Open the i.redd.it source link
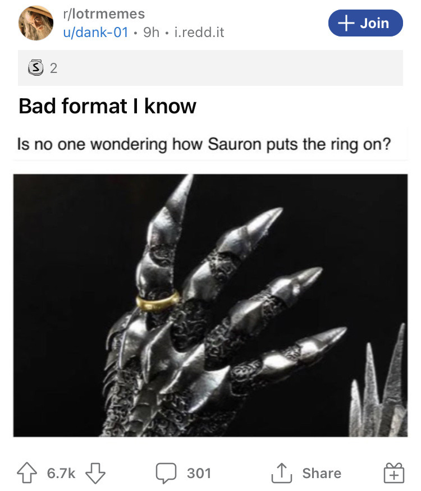The width and height of the screenshot is (421, 491). point(199,32)
